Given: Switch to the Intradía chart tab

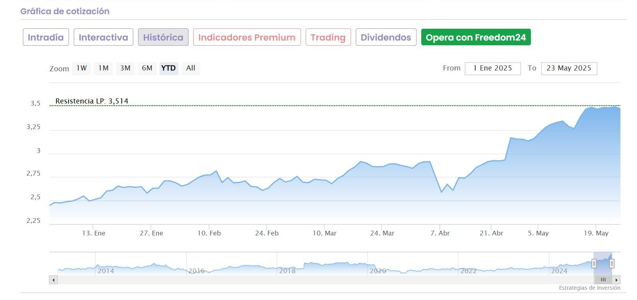Looking at the screenshot, I should (x=46, y=37).
